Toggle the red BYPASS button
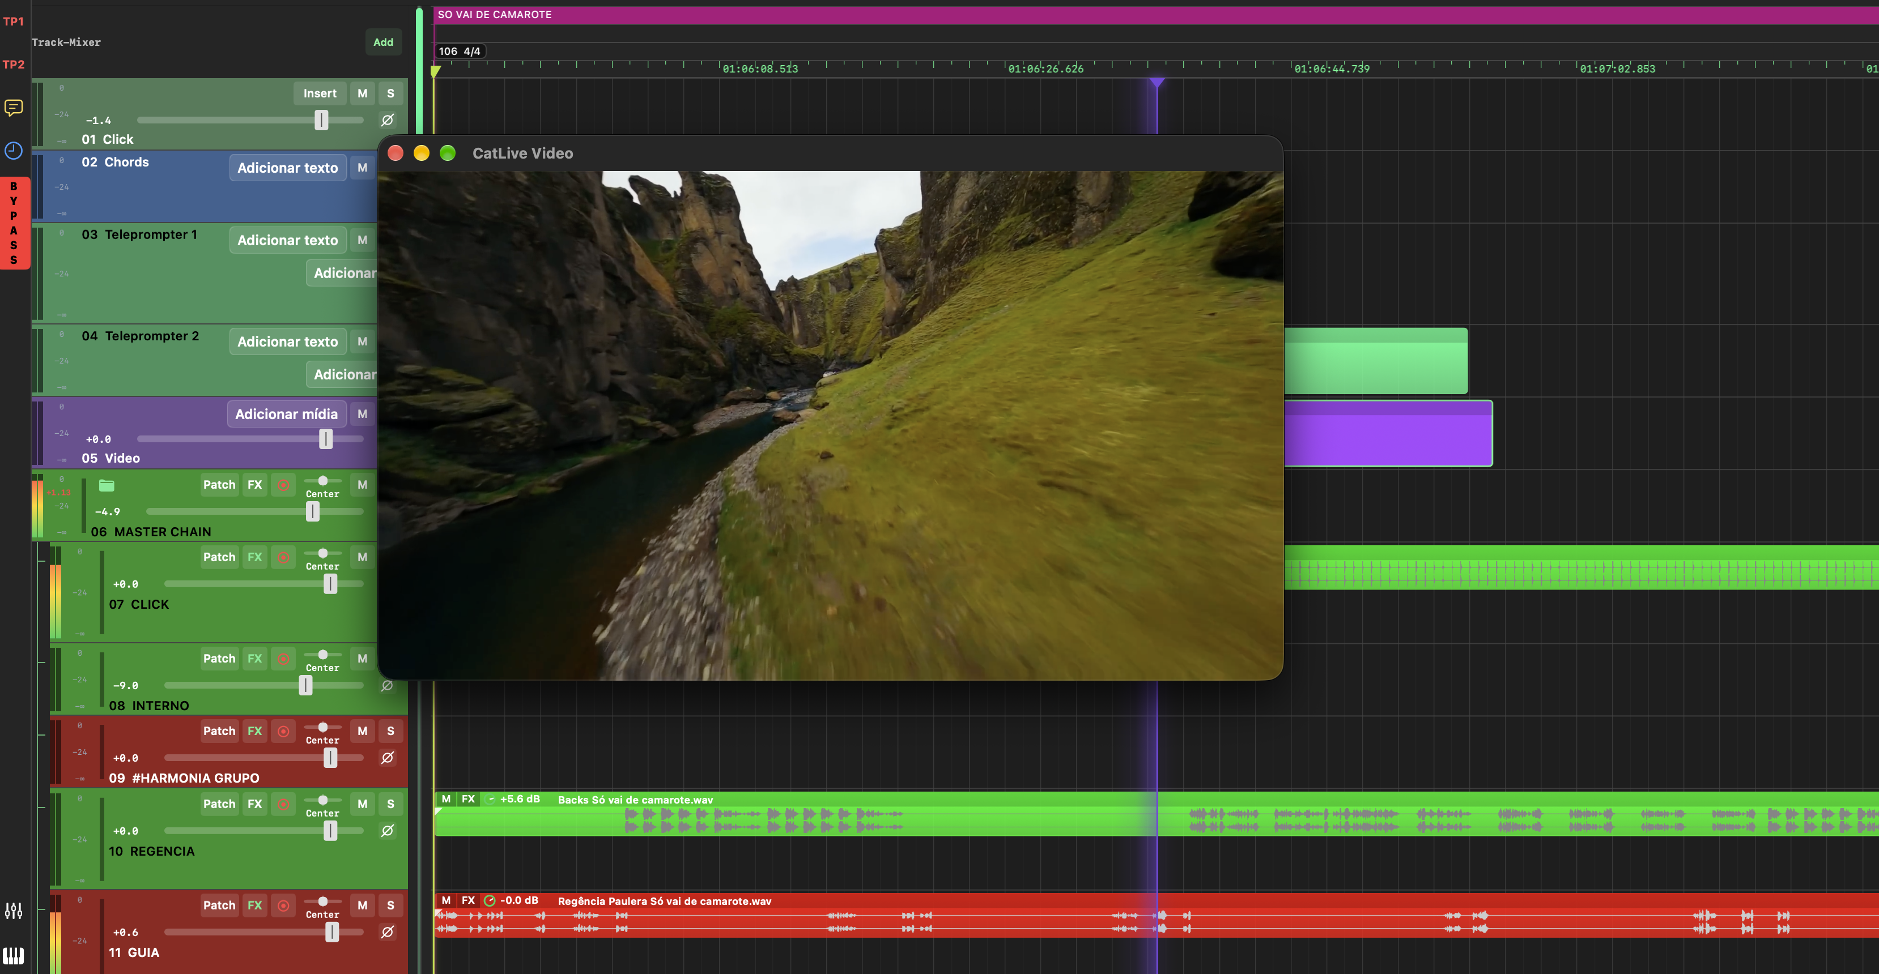This screenshot has width=1879, height=974. 14,223
